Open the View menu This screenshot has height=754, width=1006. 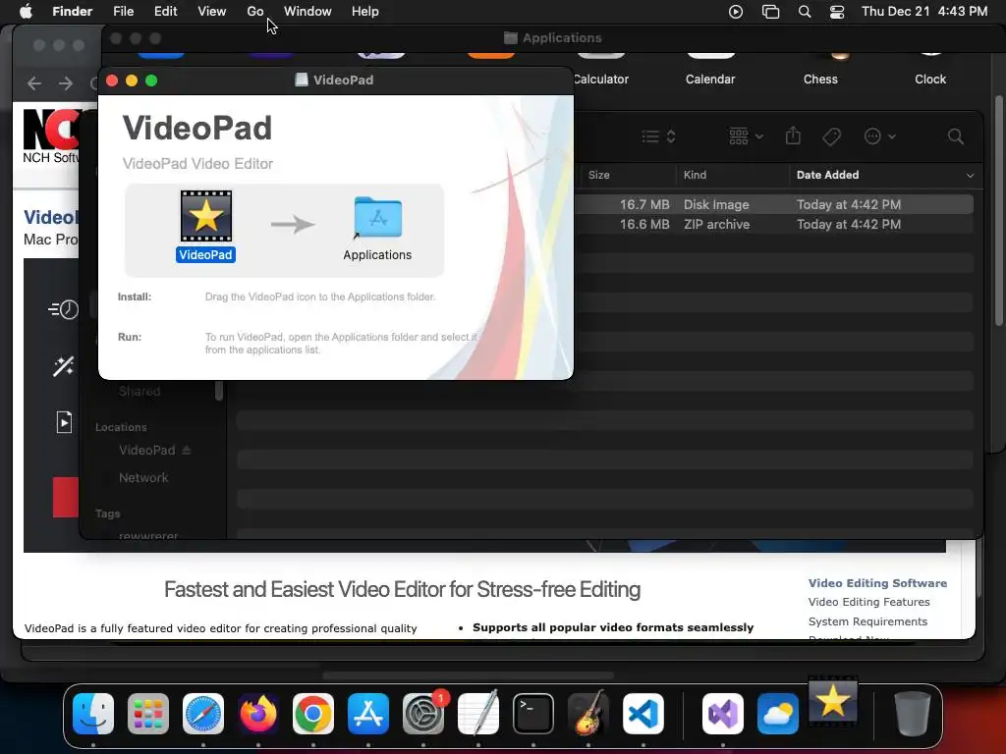tap(212, 12)
